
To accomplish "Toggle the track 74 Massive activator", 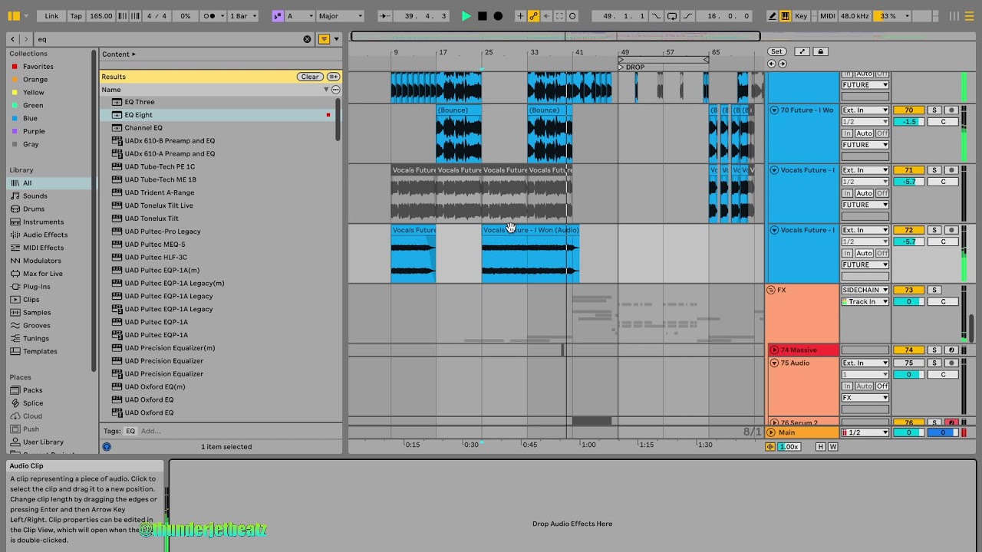I will tap(908, 350).
